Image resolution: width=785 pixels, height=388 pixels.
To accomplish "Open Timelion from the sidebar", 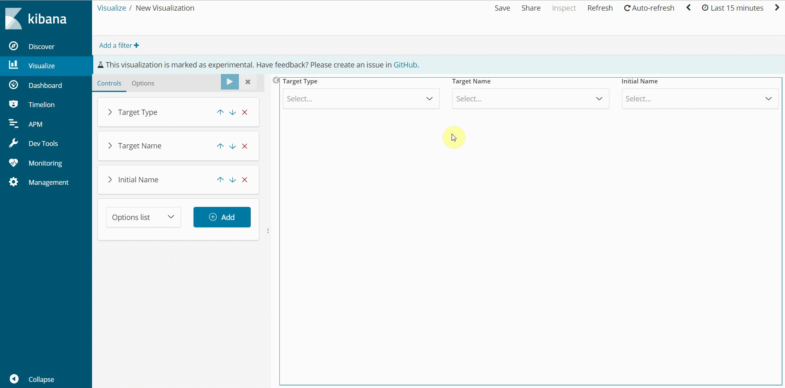I will (41, 104).
